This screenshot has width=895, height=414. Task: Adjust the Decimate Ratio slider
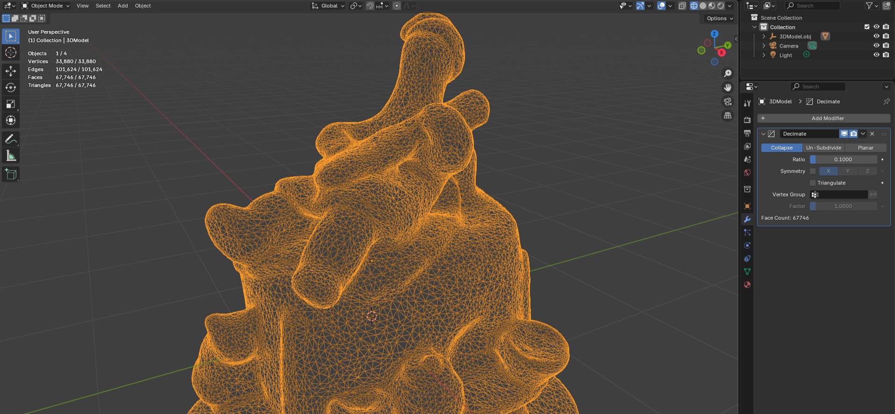coord(843,159)
